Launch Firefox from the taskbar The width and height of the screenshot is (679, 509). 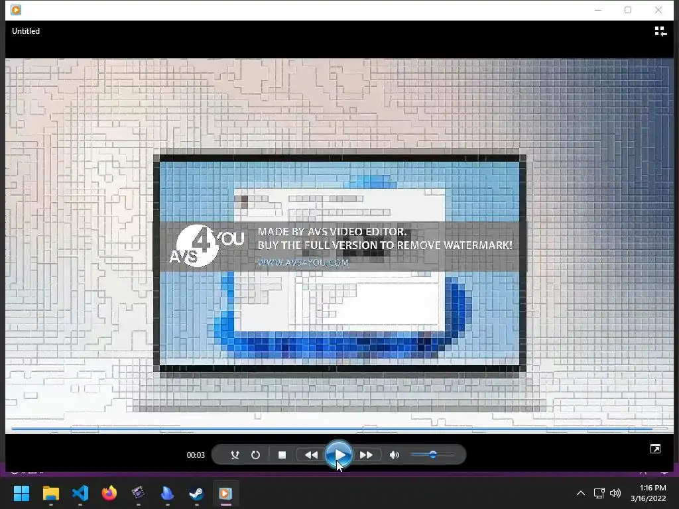tap(109, 493)
